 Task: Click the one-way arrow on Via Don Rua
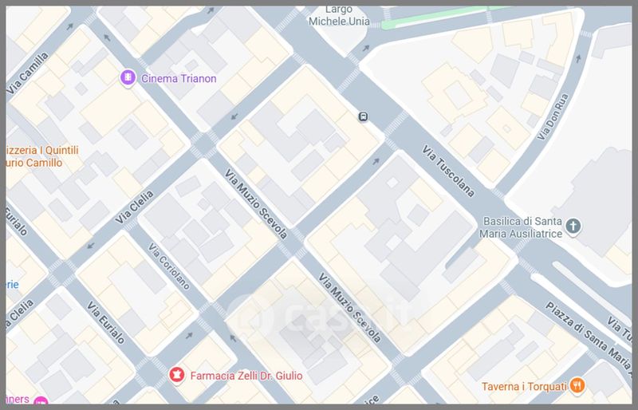pos(578,58)
